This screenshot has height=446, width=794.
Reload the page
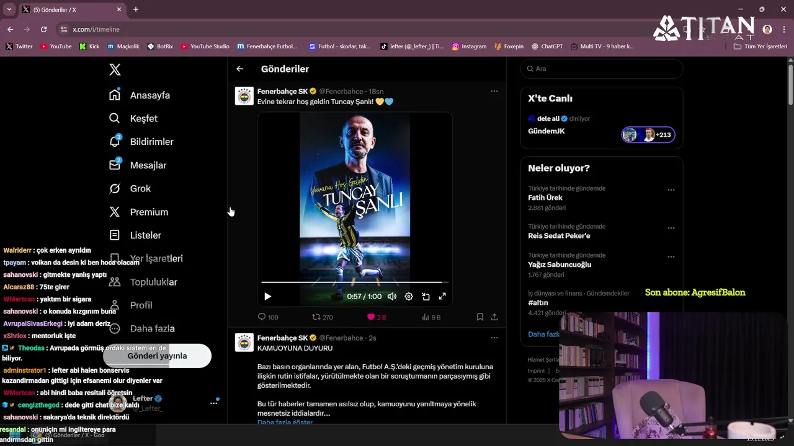(43, 29)
